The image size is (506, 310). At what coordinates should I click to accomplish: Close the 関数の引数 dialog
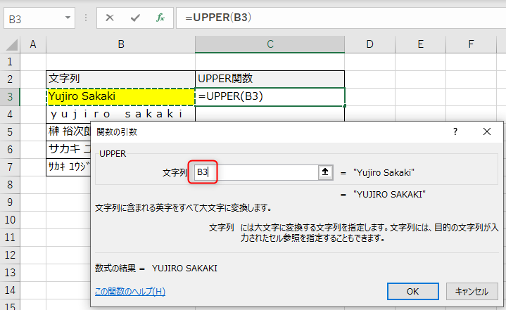(x=487, y=131)
